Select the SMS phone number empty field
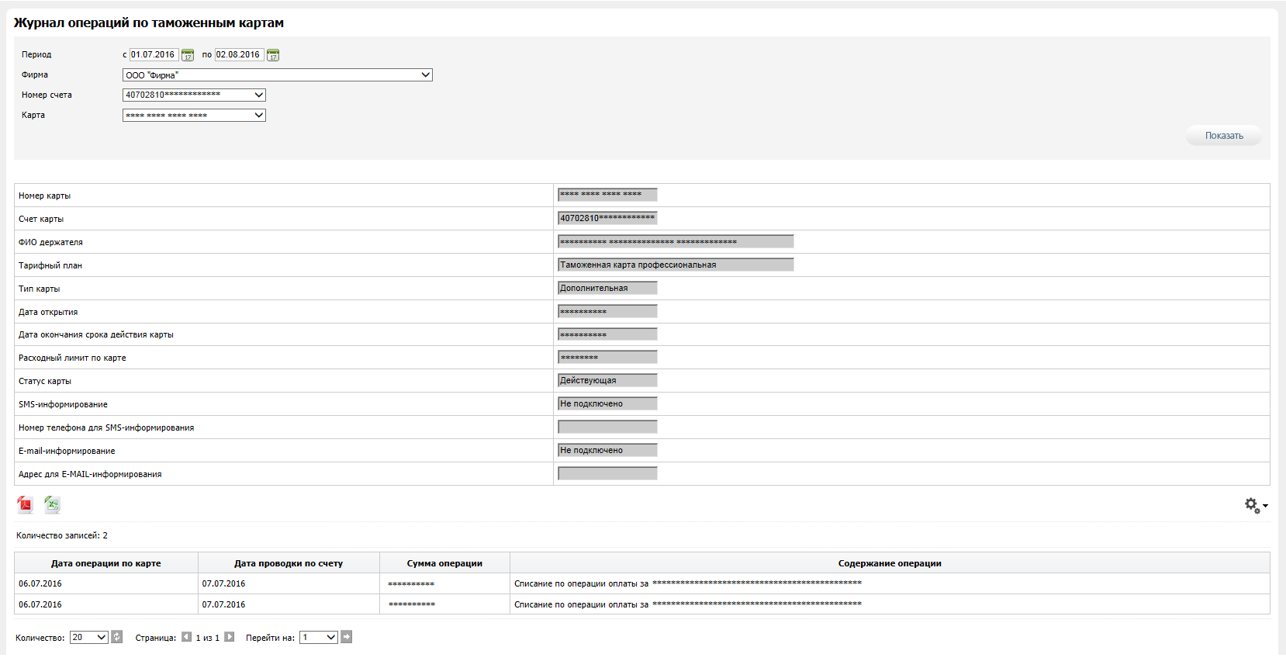This screenshot has width=1286, height=668. pyautogui.click(x=607, y=427)
